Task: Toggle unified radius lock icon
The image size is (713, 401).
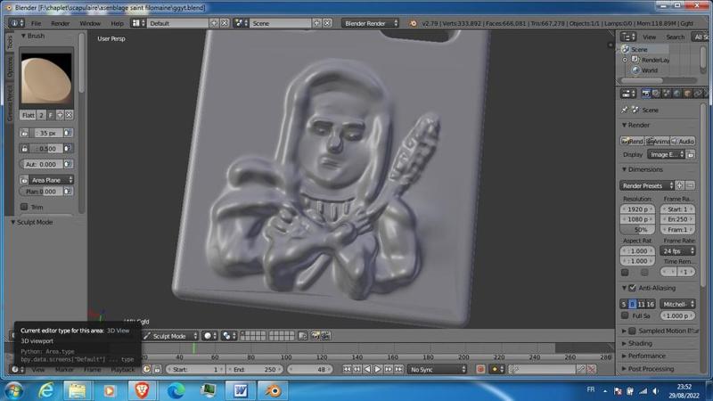Action: (x=24, y=133)
